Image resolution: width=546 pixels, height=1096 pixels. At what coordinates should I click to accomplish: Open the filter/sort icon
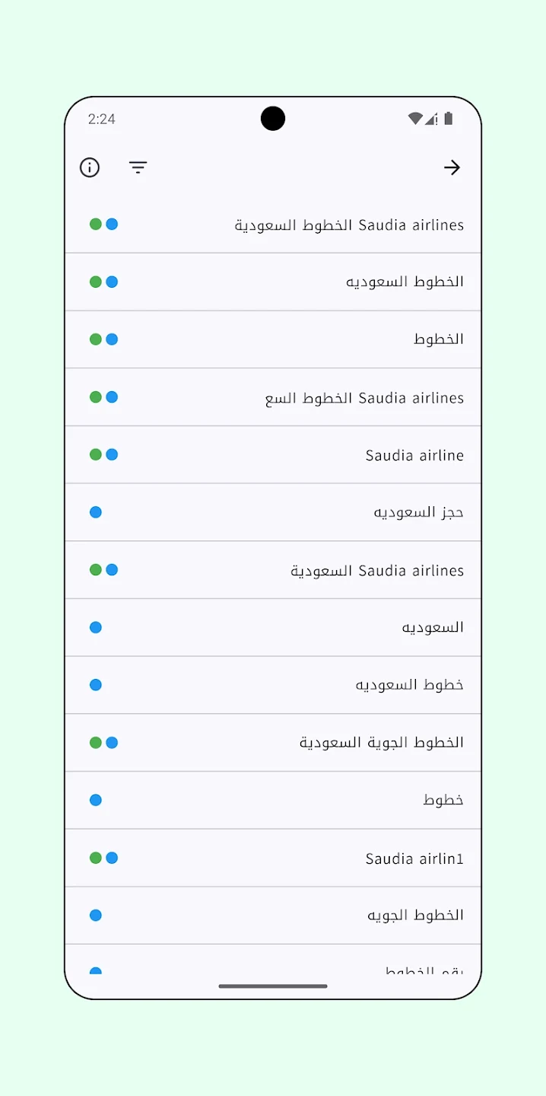(138, 167)
